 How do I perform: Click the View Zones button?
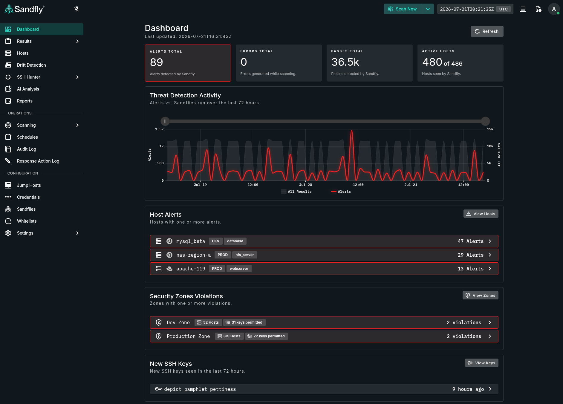click(481, 295)
